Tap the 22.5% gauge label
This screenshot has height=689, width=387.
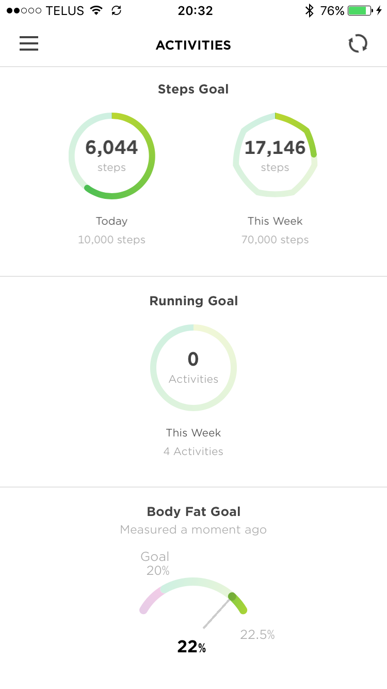(x=257, y=635)
